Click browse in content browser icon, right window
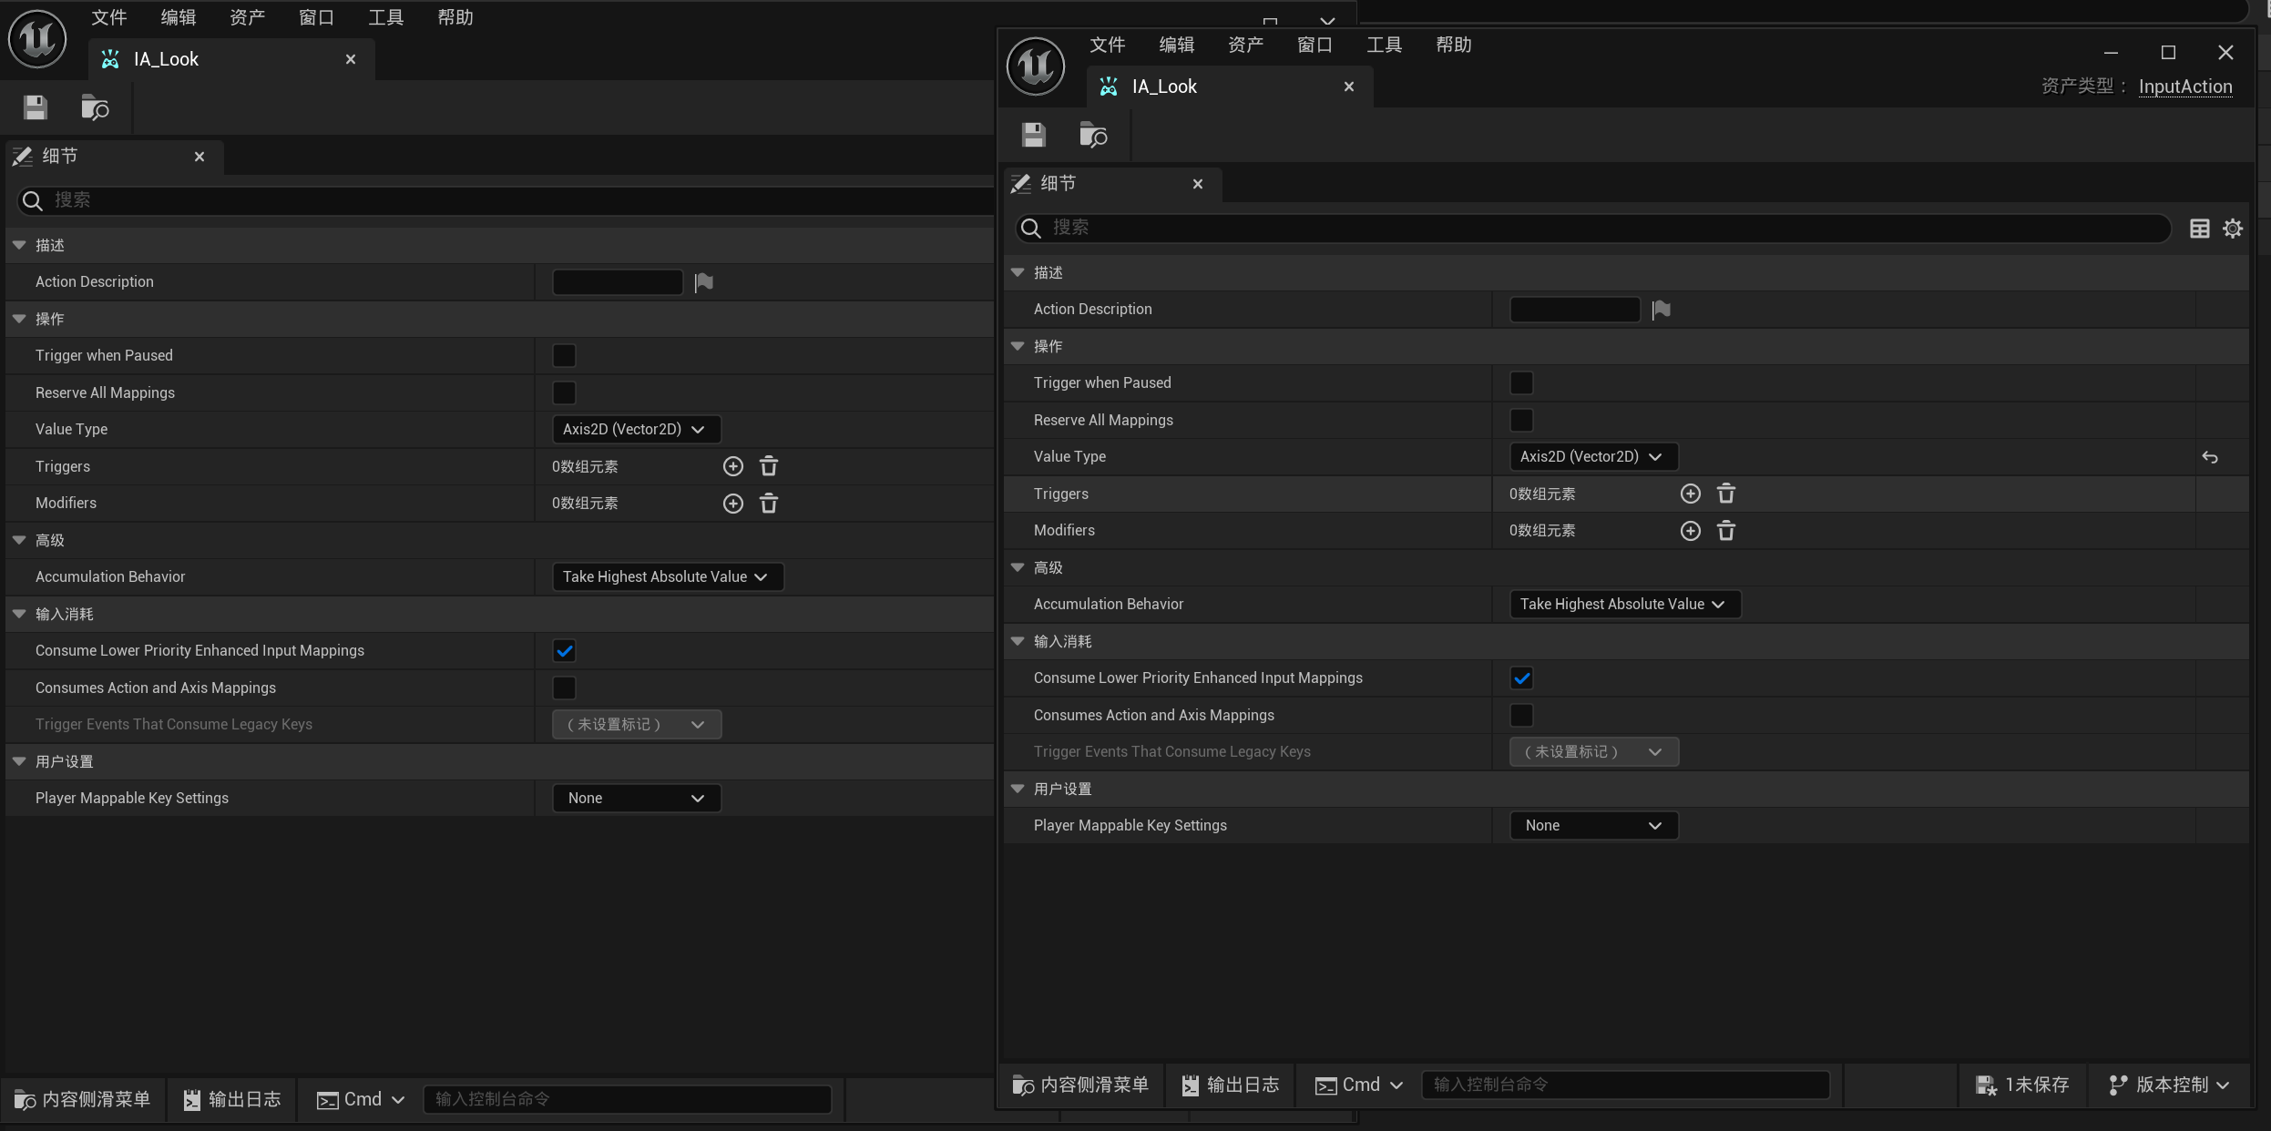 click(1092, 135)
